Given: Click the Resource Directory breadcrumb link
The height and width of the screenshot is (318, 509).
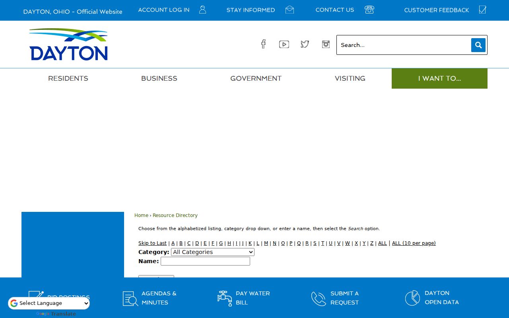Looking at the screenshot, I should pos(175,215).
